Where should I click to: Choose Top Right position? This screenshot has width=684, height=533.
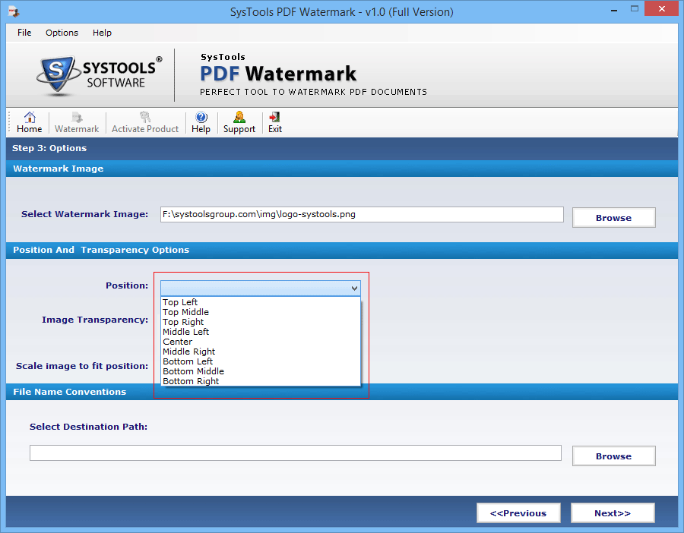click(261, 322)
